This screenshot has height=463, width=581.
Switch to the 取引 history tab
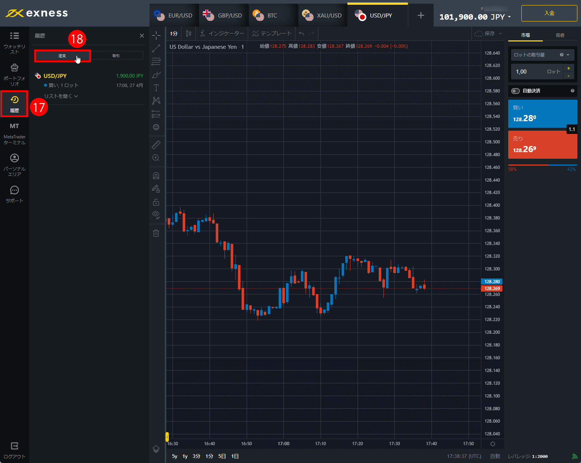pos(116,56)
